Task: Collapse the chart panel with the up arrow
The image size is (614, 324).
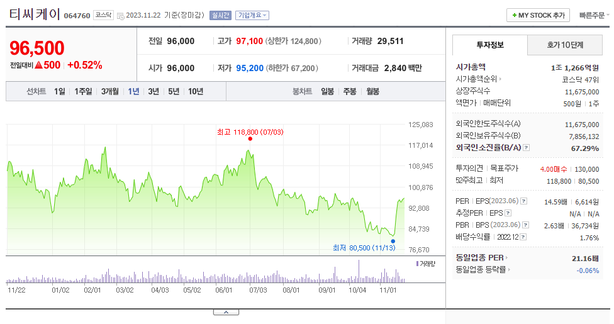Action: click(226, 312)
